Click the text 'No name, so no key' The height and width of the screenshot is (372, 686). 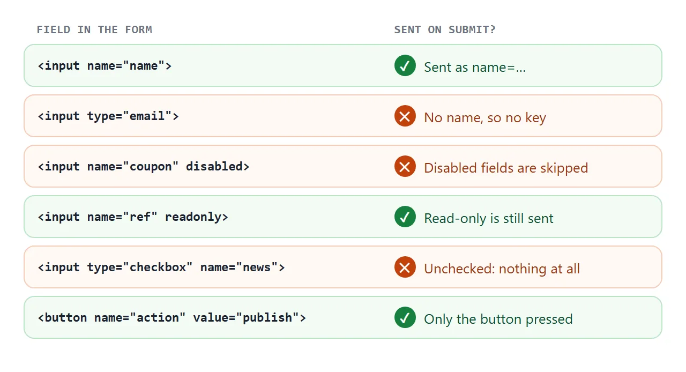[485, 117]
